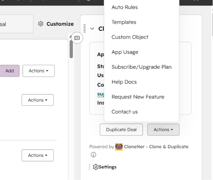Image resolution: width=213 pixels, height=180 pixels.
Task: Open Auto Rules from the Actions menu
Action: [x=125, y=7]
